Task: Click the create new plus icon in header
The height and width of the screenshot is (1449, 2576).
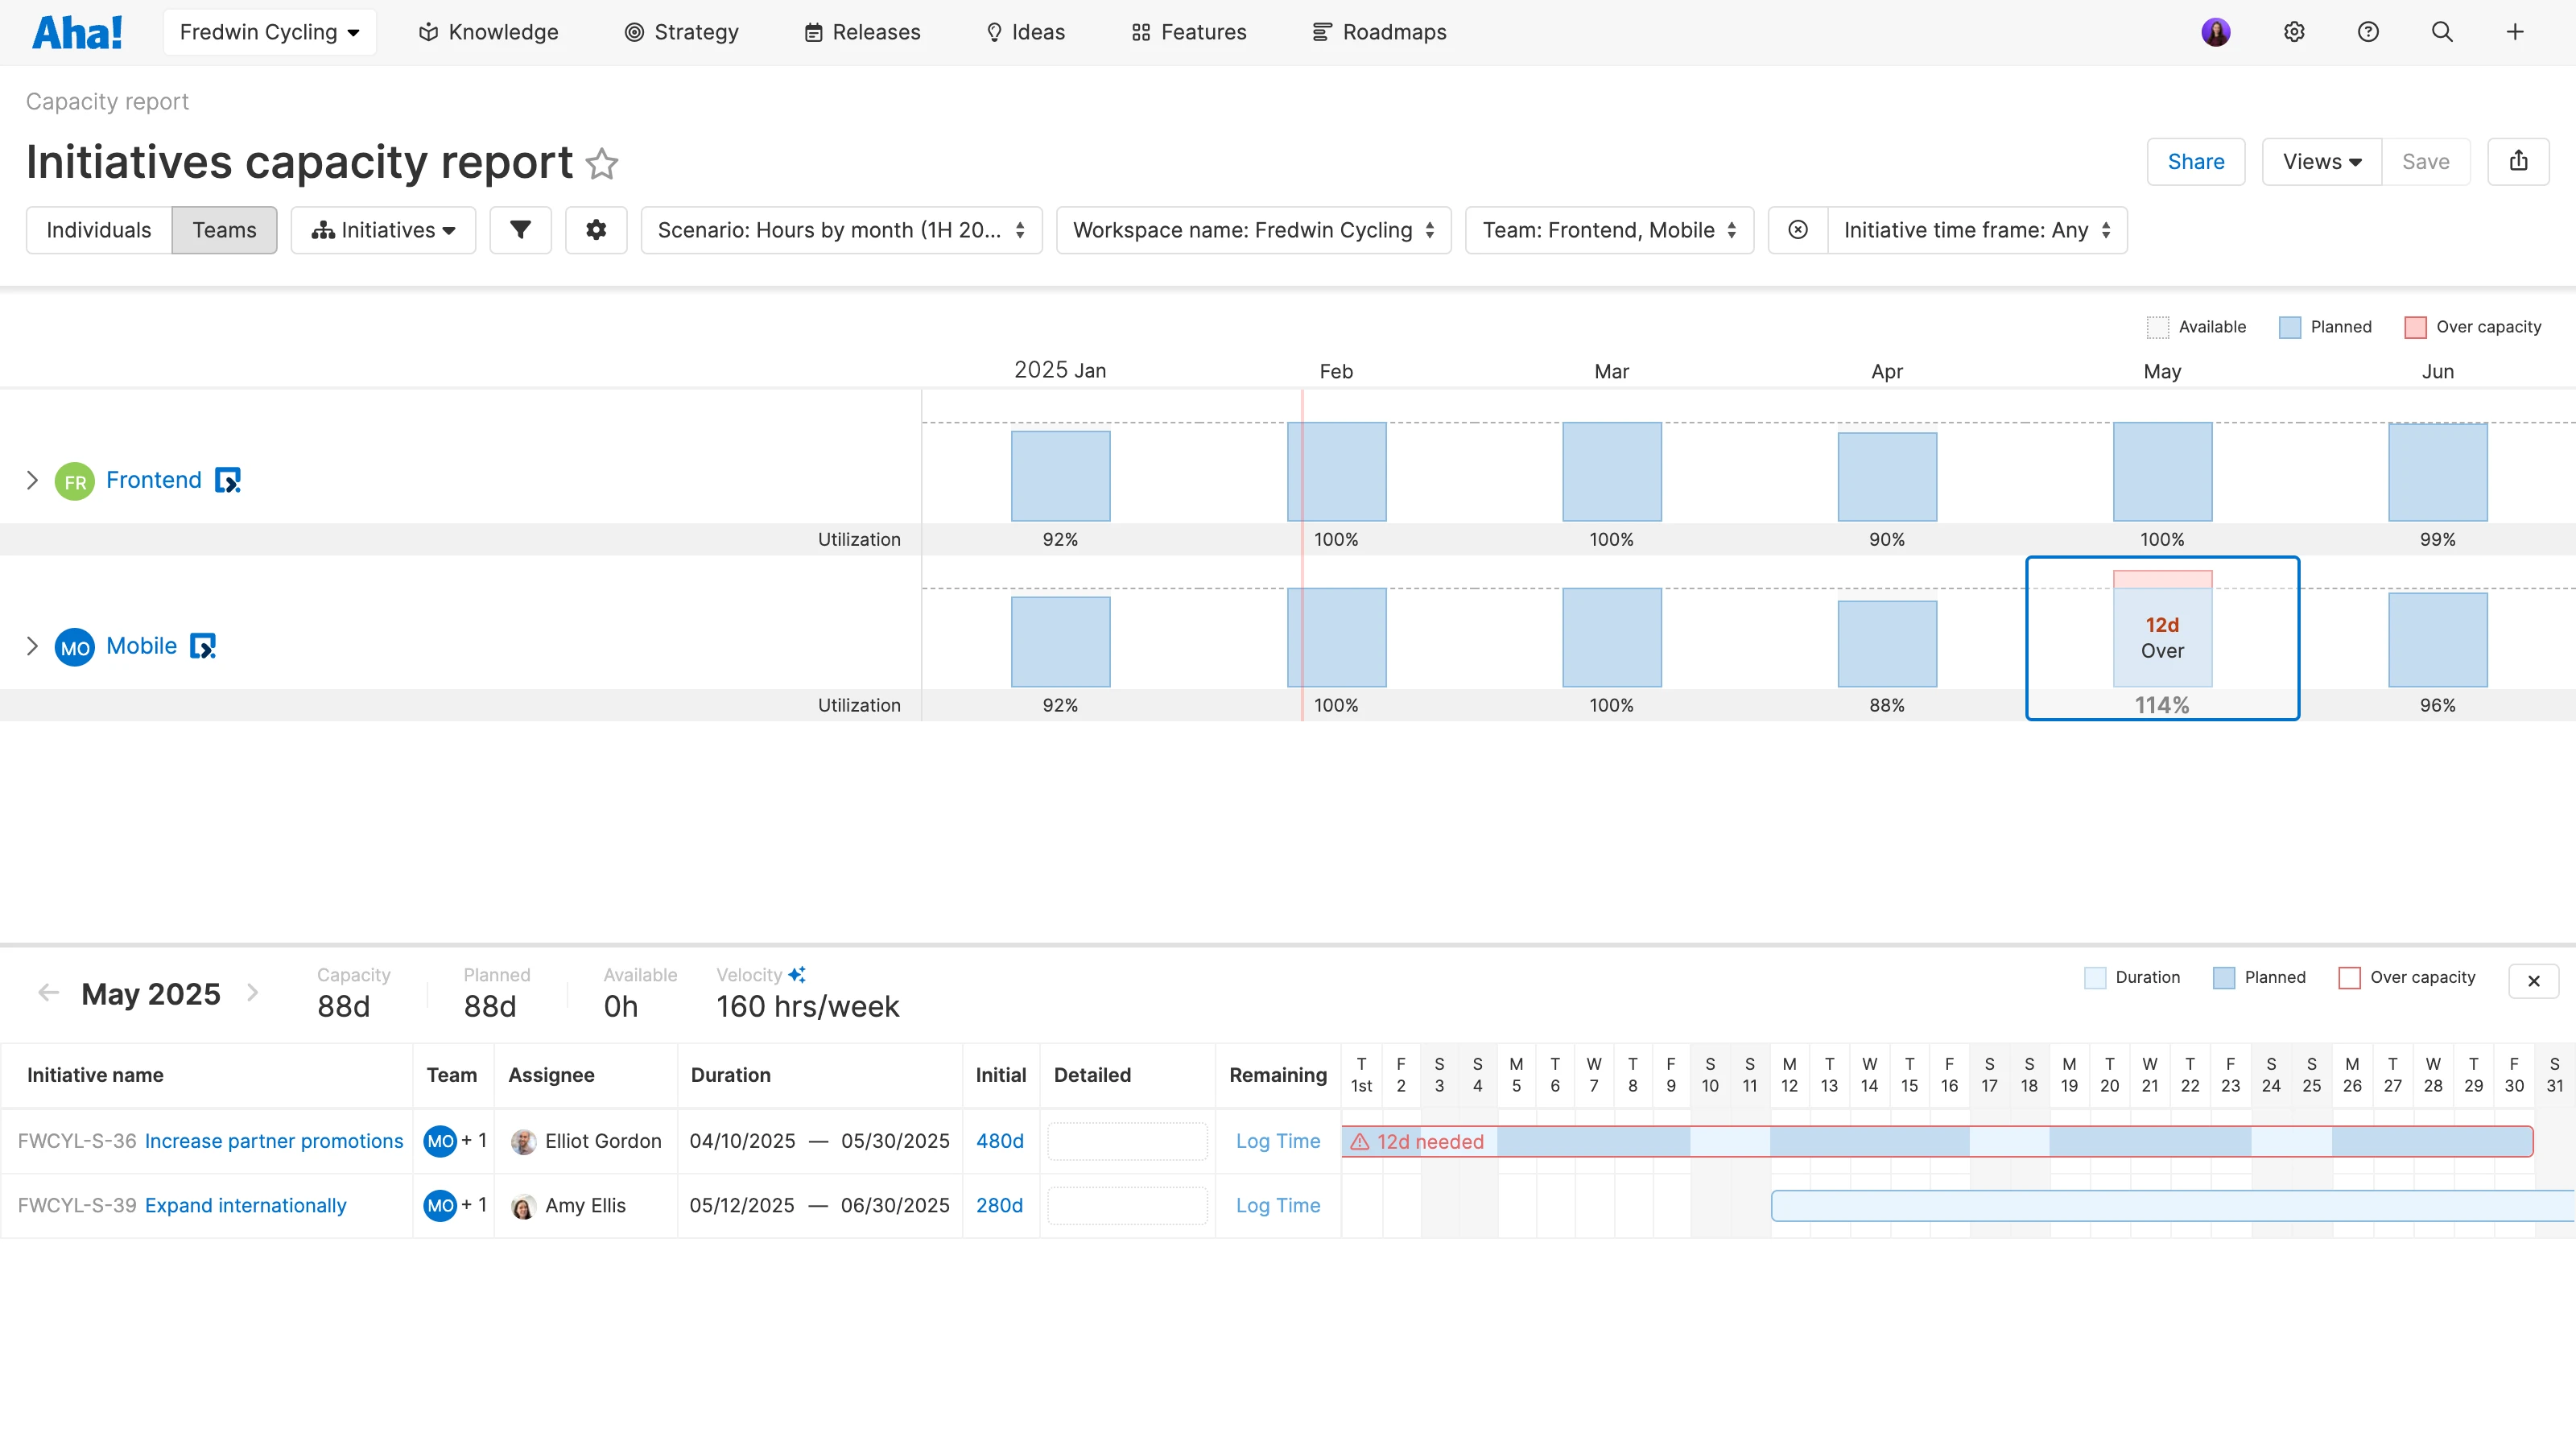Action: [2515, 31]
